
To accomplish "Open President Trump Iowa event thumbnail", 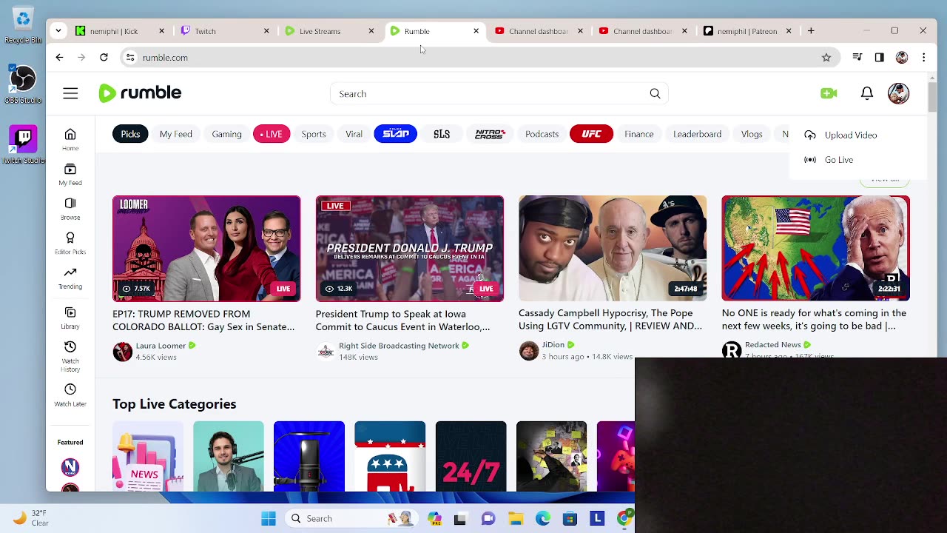I will [410, 249].
